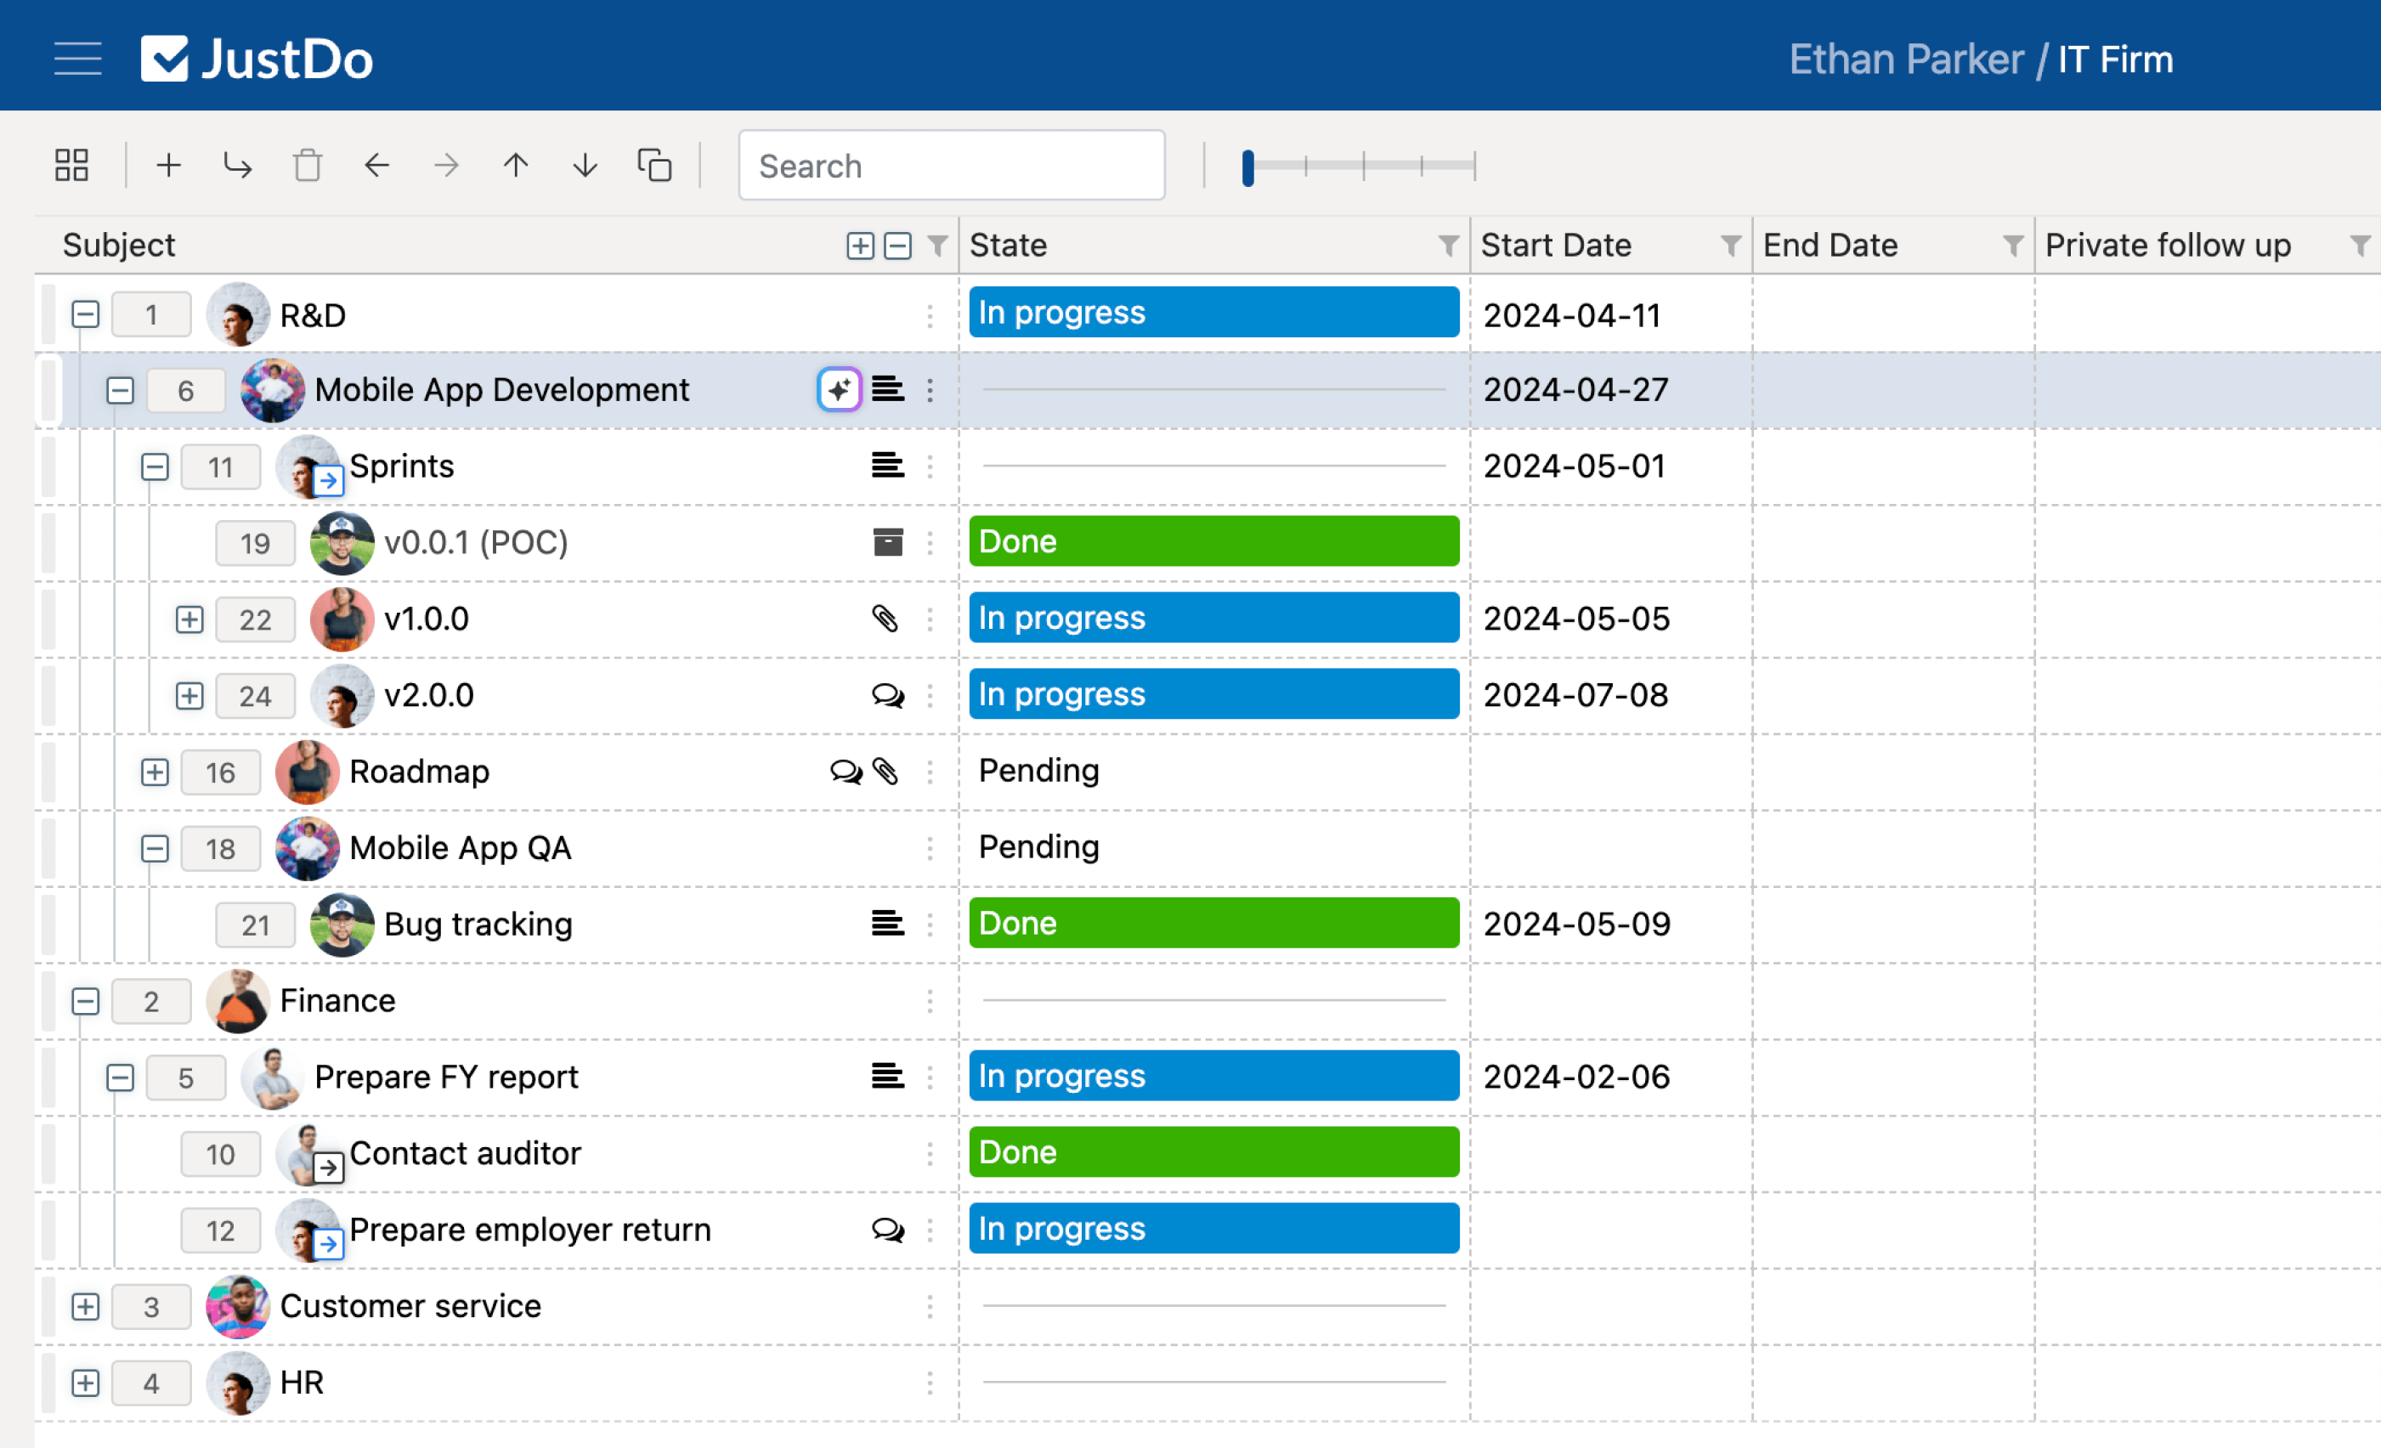Open the hamburger menu
The image size is (2381, 1448).
point(77,59)
